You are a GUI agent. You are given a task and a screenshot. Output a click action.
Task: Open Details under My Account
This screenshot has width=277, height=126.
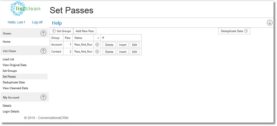coord(7,106)
